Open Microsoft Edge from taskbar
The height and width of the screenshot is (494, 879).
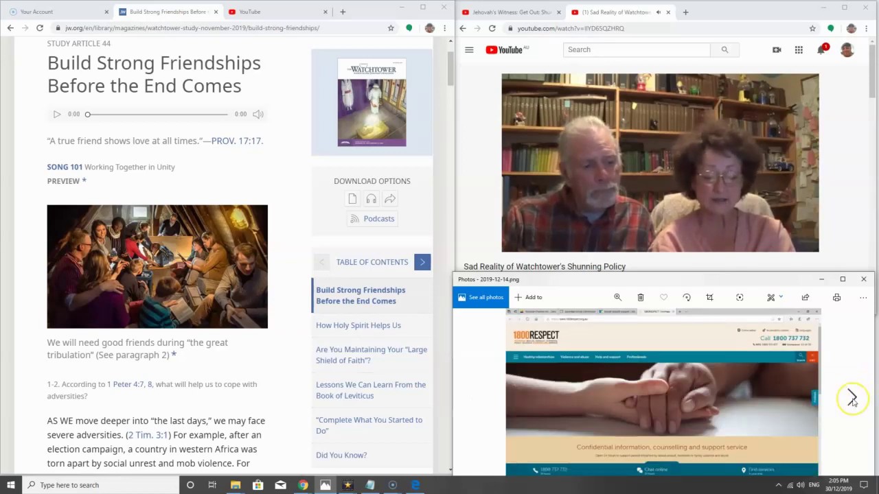coord(415,485)
